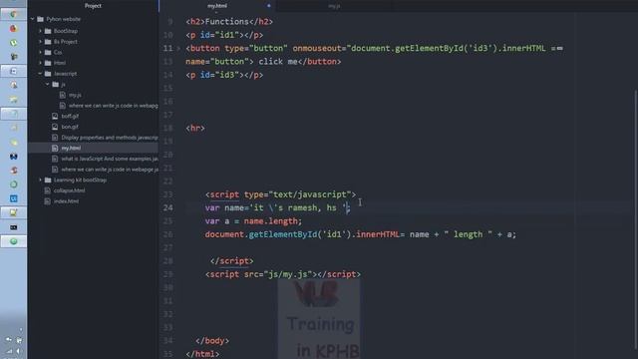Click the Learning kit bootStrap folder icon
The width and height of the screenshot is (638, 359).
pyautogui.click(x=48, y=179)
